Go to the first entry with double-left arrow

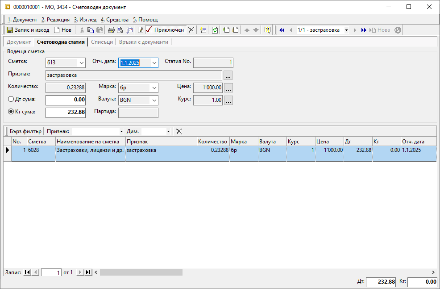point(282,30)
